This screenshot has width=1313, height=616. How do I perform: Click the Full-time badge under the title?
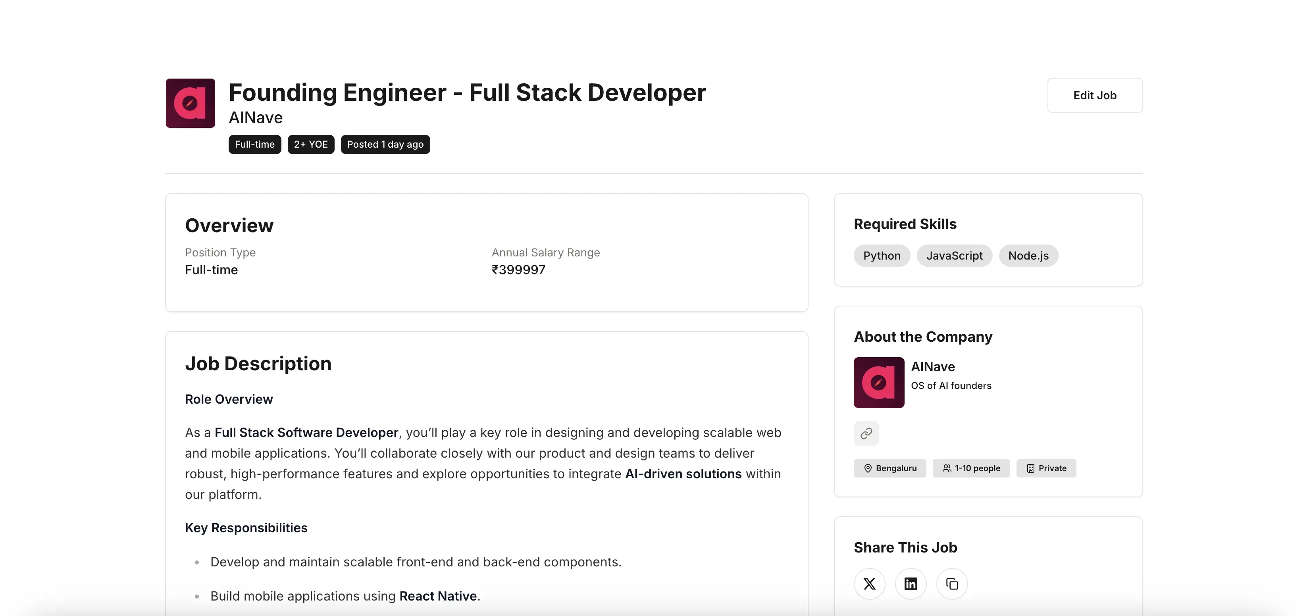pyautogui.click(x=254, y=144)
